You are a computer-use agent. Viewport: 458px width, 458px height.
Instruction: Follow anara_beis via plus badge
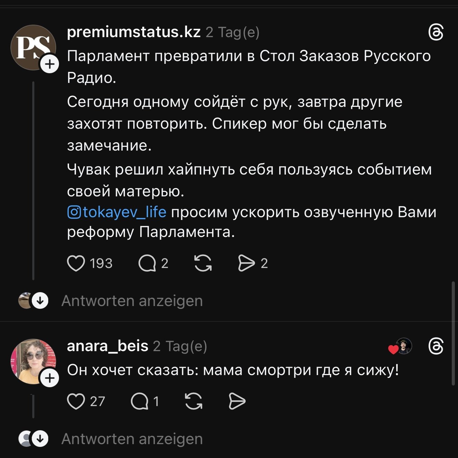click(50, 378)
